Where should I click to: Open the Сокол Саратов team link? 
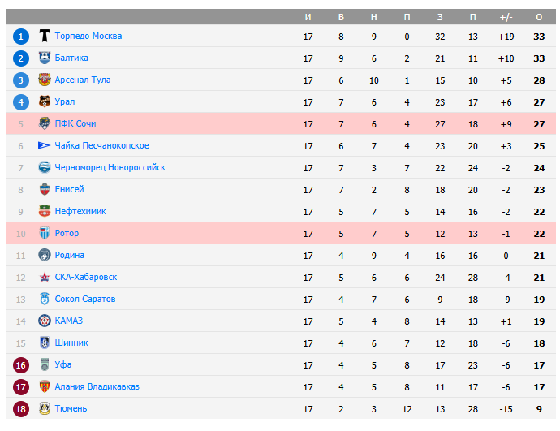[84, 299]
